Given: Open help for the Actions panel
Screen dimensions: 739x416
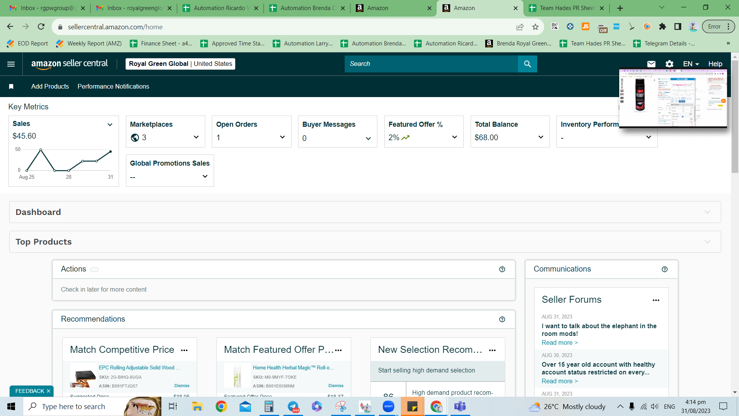Looking at the screenshot, I should tap(502, 269).
